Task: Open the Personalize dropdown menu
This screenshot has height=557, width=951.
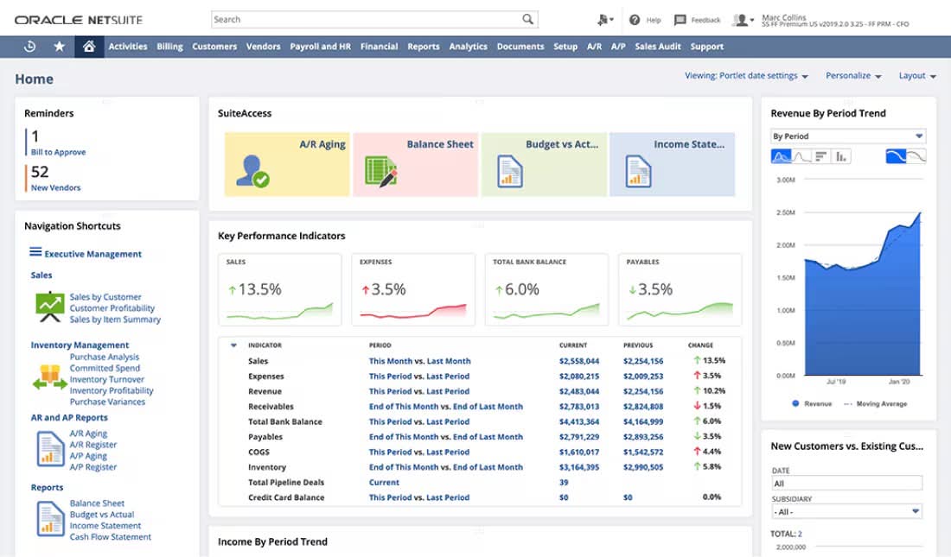Action: pos(852,76)
